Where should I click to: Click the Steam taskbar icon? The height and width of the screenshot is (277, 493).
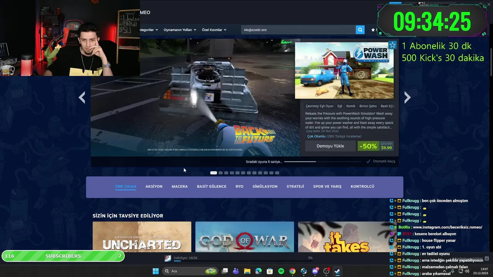tap(337, 271)
